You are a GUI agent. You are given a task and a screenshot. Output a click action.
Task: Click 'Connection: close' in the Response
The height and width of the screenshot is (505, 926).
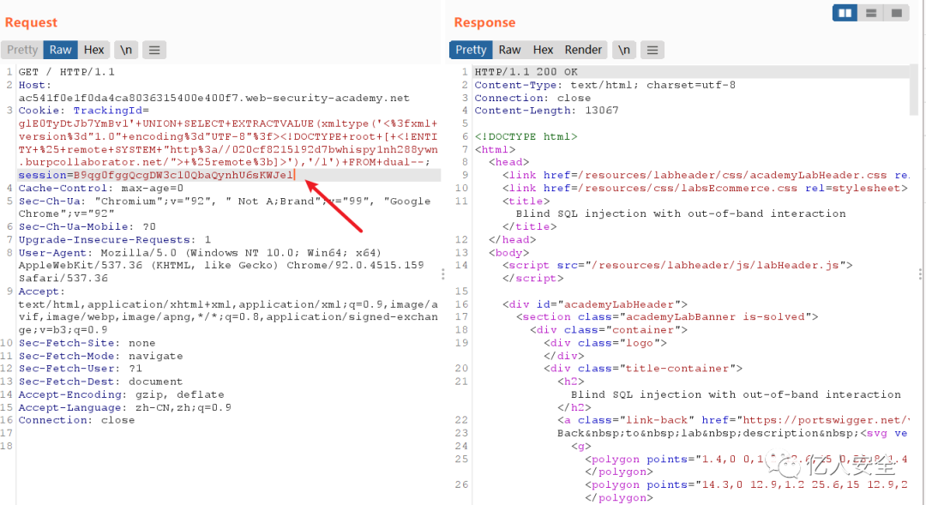532,98
